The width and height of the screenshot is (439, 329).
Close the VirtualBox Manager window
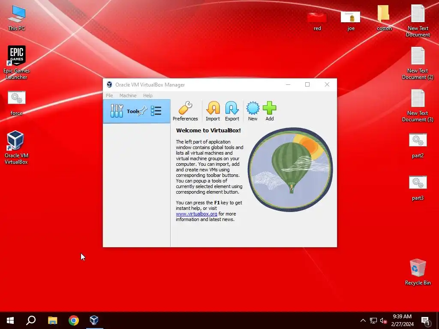point(327,84)
